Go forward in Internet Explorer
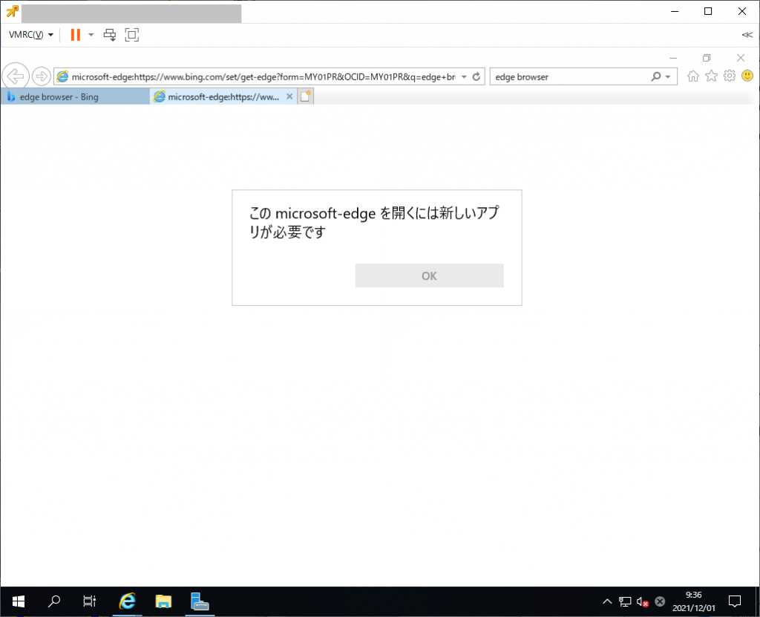Screen dimensions: 760x617 tap(42, 76)
